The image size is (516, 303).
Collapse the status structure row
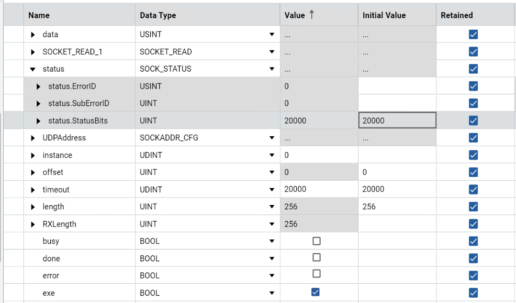point(33,69)
